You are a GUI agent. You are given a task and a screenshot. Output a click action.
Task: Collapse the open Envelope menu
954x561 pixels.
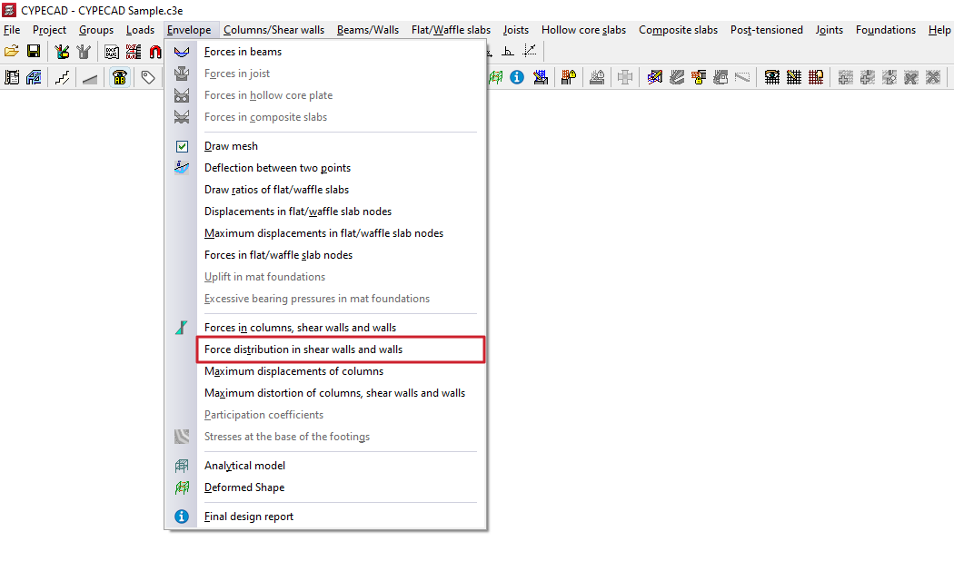(x=189, y=30)
